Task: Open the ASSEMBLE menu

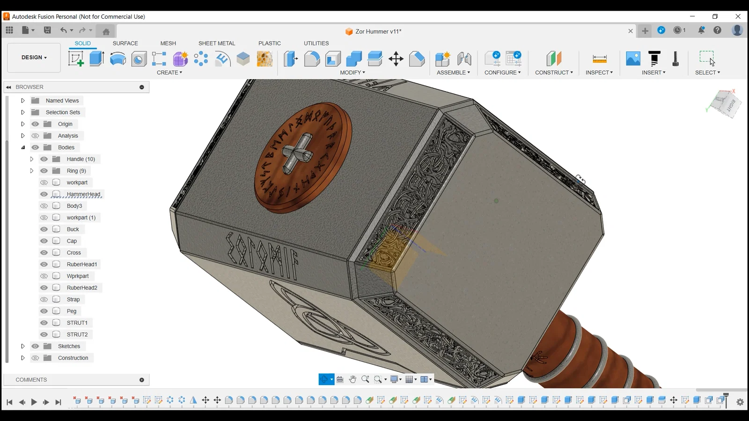Action: coord(453,73)
